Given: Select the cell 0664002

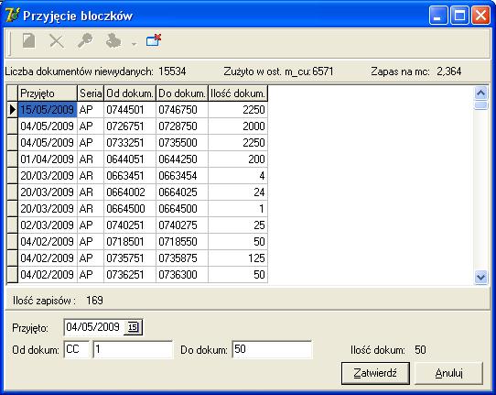Looking at the screenshot, I should (x=130, y=192).
